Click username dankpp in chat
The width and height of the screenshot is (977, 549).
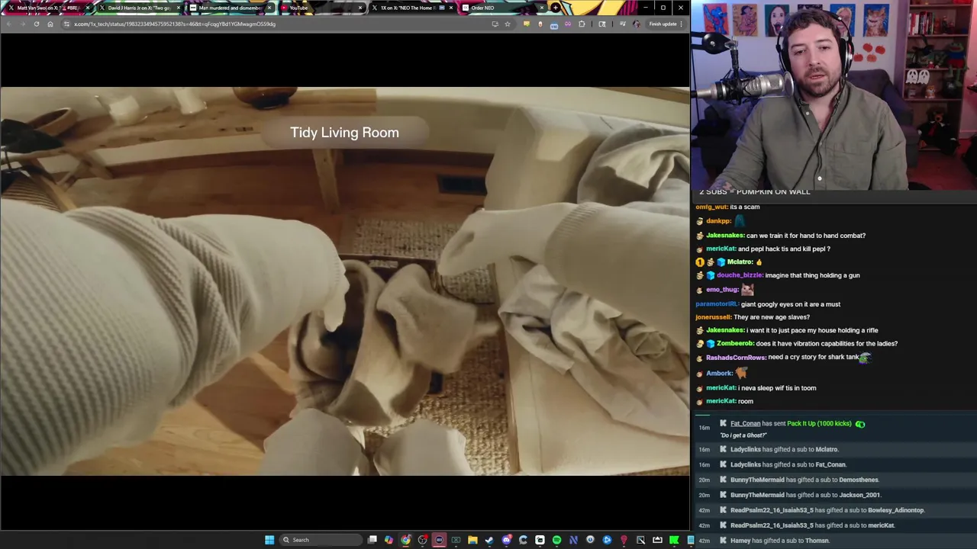click(x=718, y=221)
